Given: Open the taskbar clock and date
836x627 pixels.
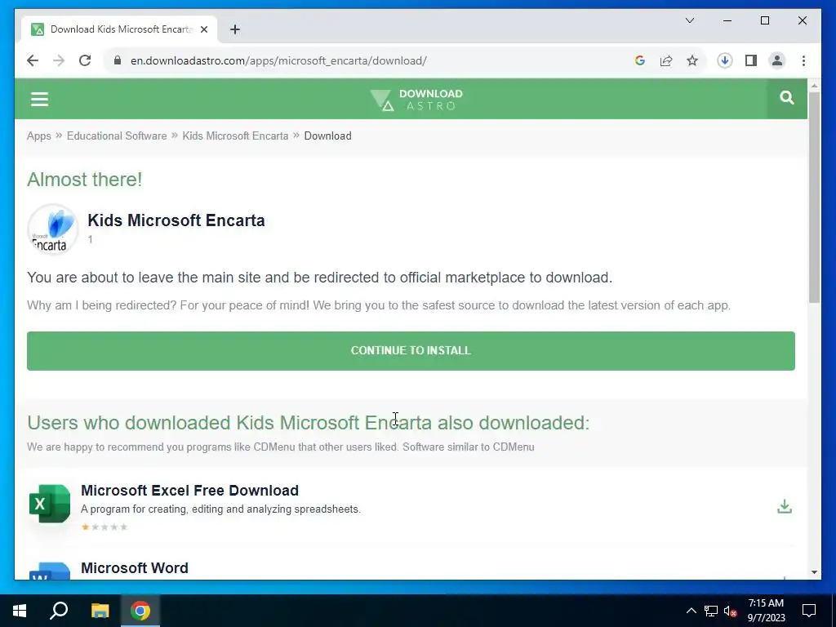Looking at the screenshot, I should pyautogui.click(x=766, y=611).
